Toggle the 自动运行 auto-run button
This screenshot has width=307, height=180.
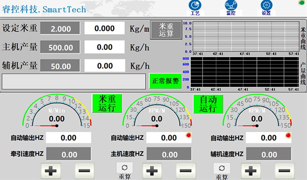coord(208,104)
